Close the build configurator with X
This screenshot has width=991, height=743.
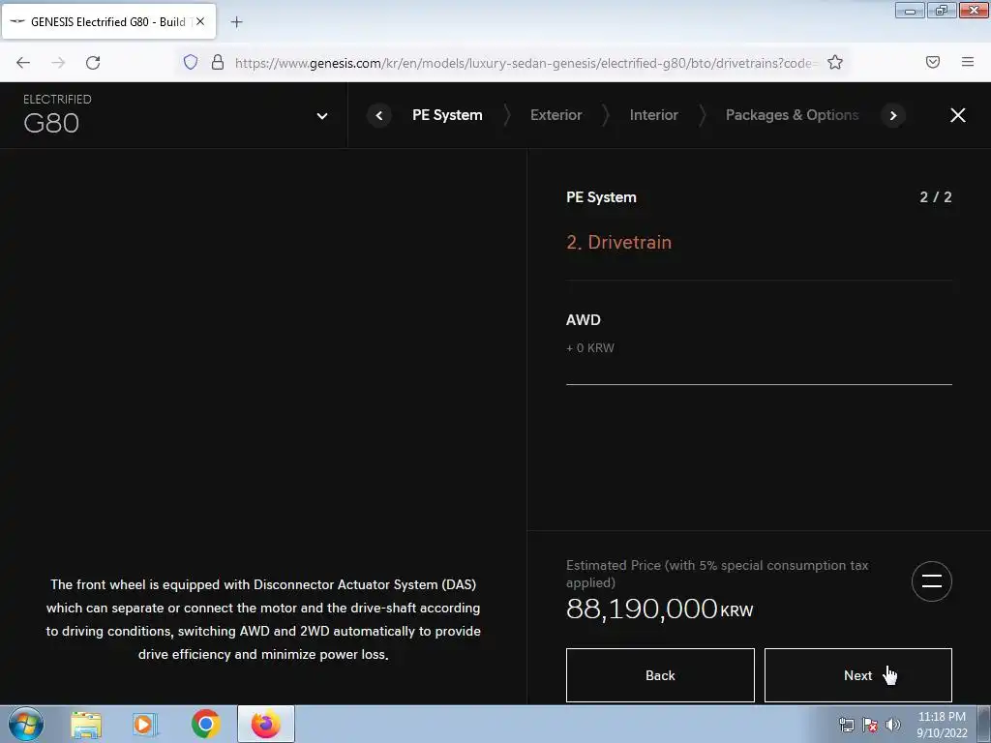pos(957,115)
